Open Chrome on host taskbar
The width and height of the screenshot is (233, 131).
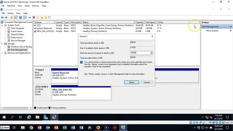[x=31, y=128]
